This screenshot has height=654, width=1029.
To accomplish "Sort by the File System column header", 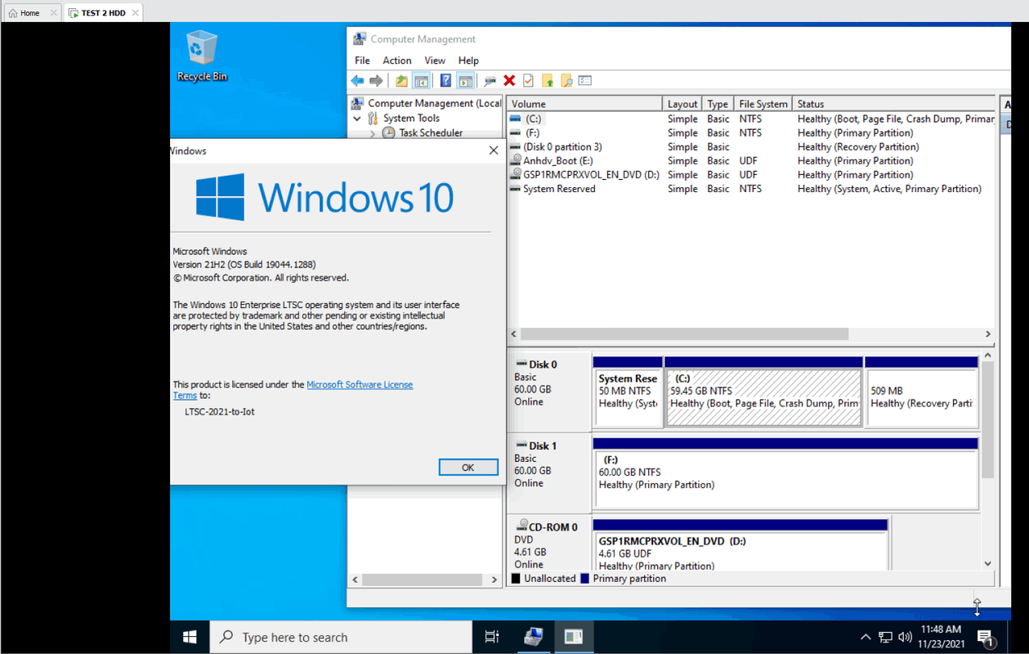I will pos(763,104).
